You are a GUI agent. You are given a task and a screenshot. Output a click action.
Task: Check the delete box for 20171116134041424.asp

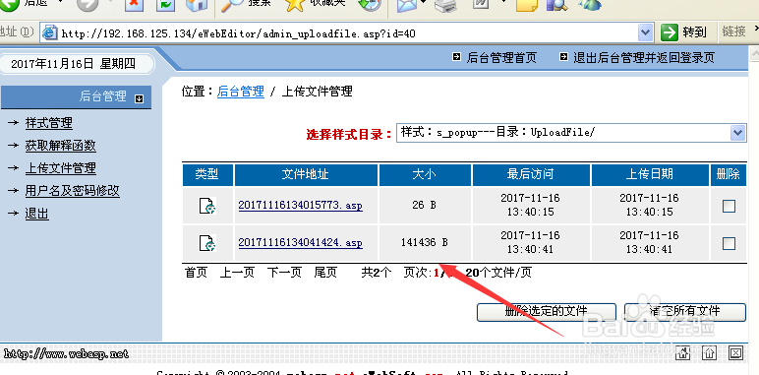tap(729, 243)
